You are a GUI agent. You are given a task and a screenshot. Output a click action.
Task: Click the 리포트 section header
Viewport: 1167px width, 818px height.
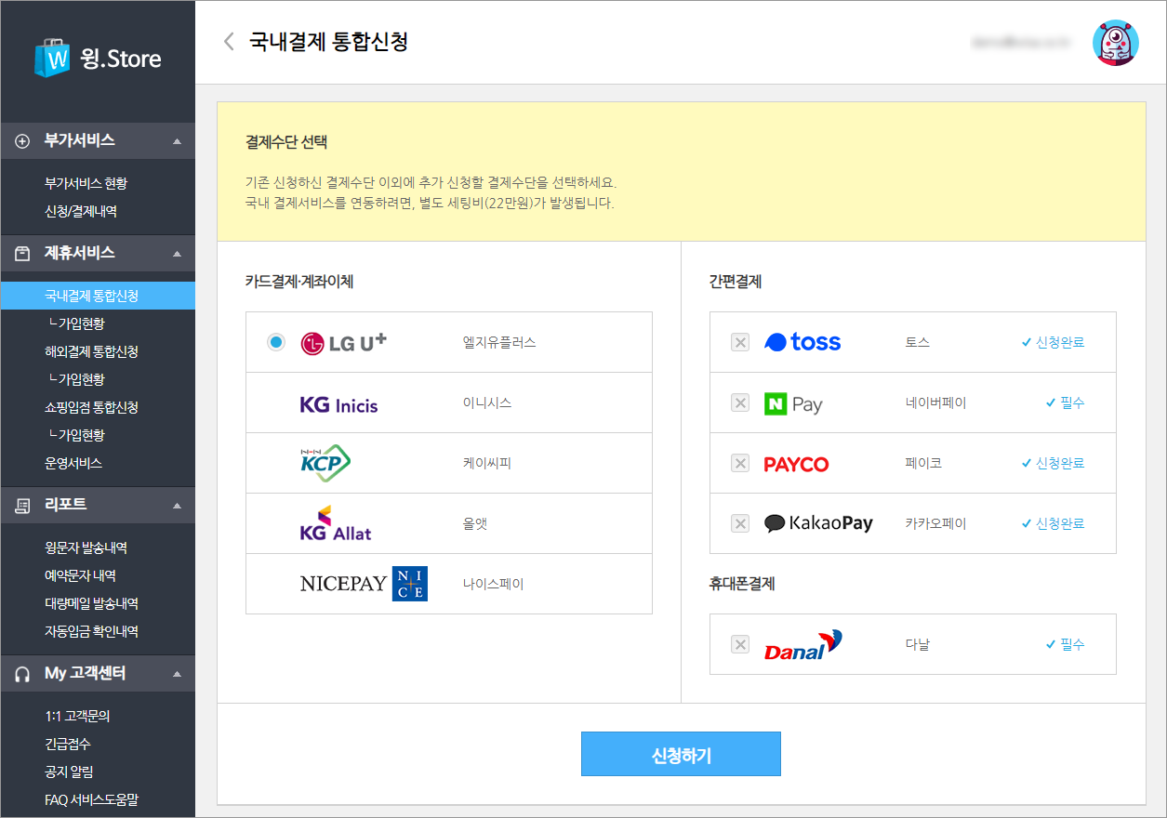point(98,506)
